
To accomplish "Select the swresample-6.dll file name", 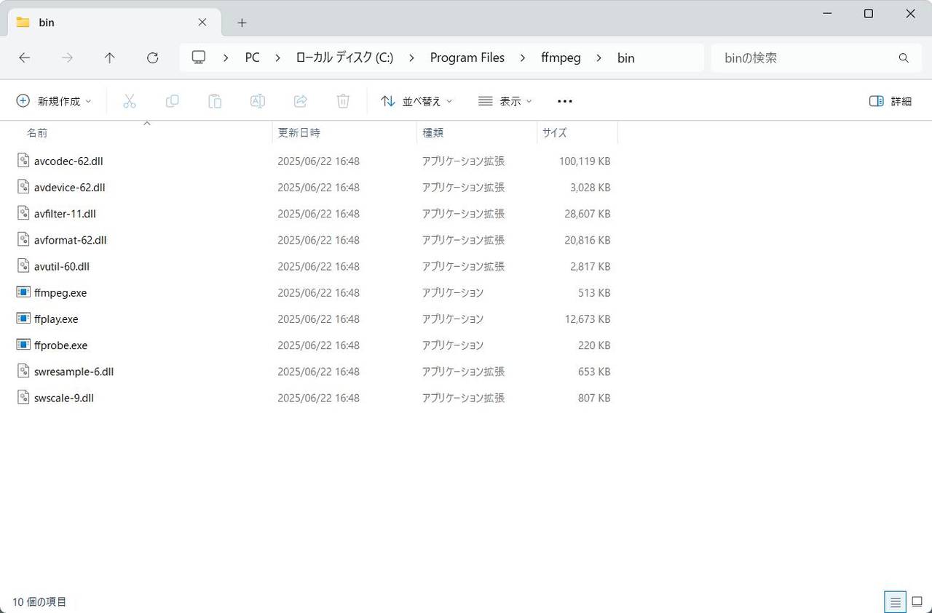I will [74, 372].
